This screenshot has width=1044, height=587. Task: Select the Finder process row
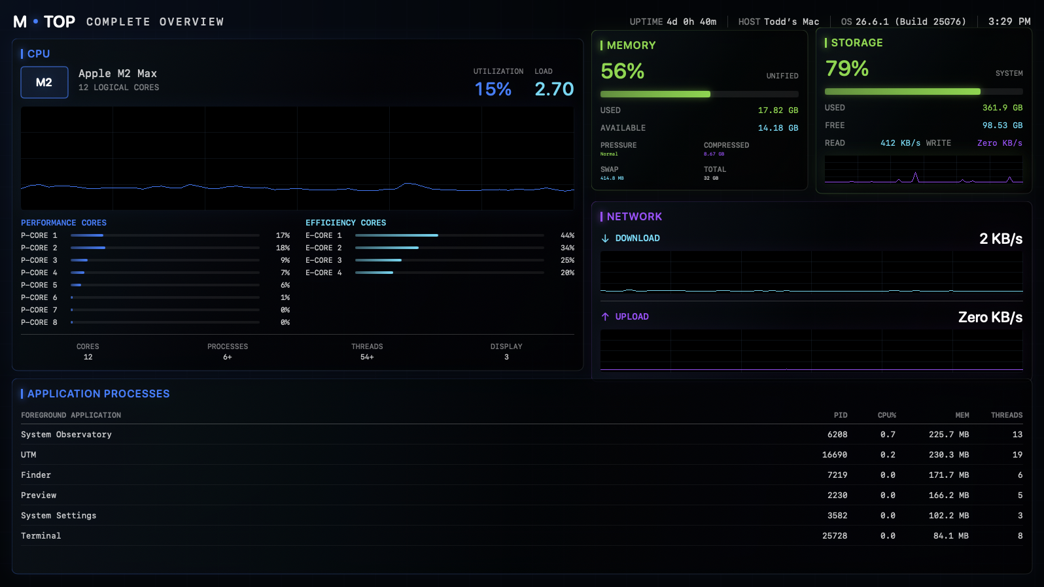click(x=522, y=475)
